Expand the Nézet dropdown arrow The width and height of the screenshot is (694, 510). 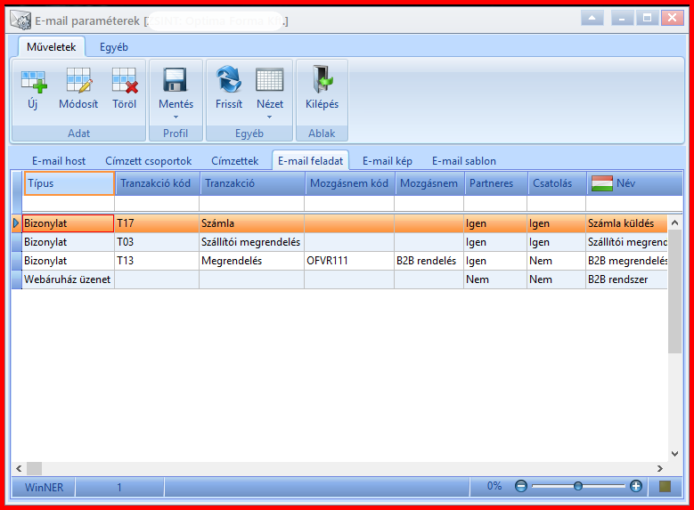click(x=270, y=117)
